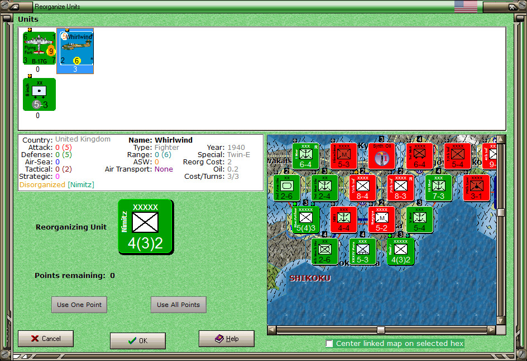Image resolution: width=527 pixels, height=361 pixels.
Task: Click the red Hiroshima 5-3 militia counter on map
Action: coord(343,156)
